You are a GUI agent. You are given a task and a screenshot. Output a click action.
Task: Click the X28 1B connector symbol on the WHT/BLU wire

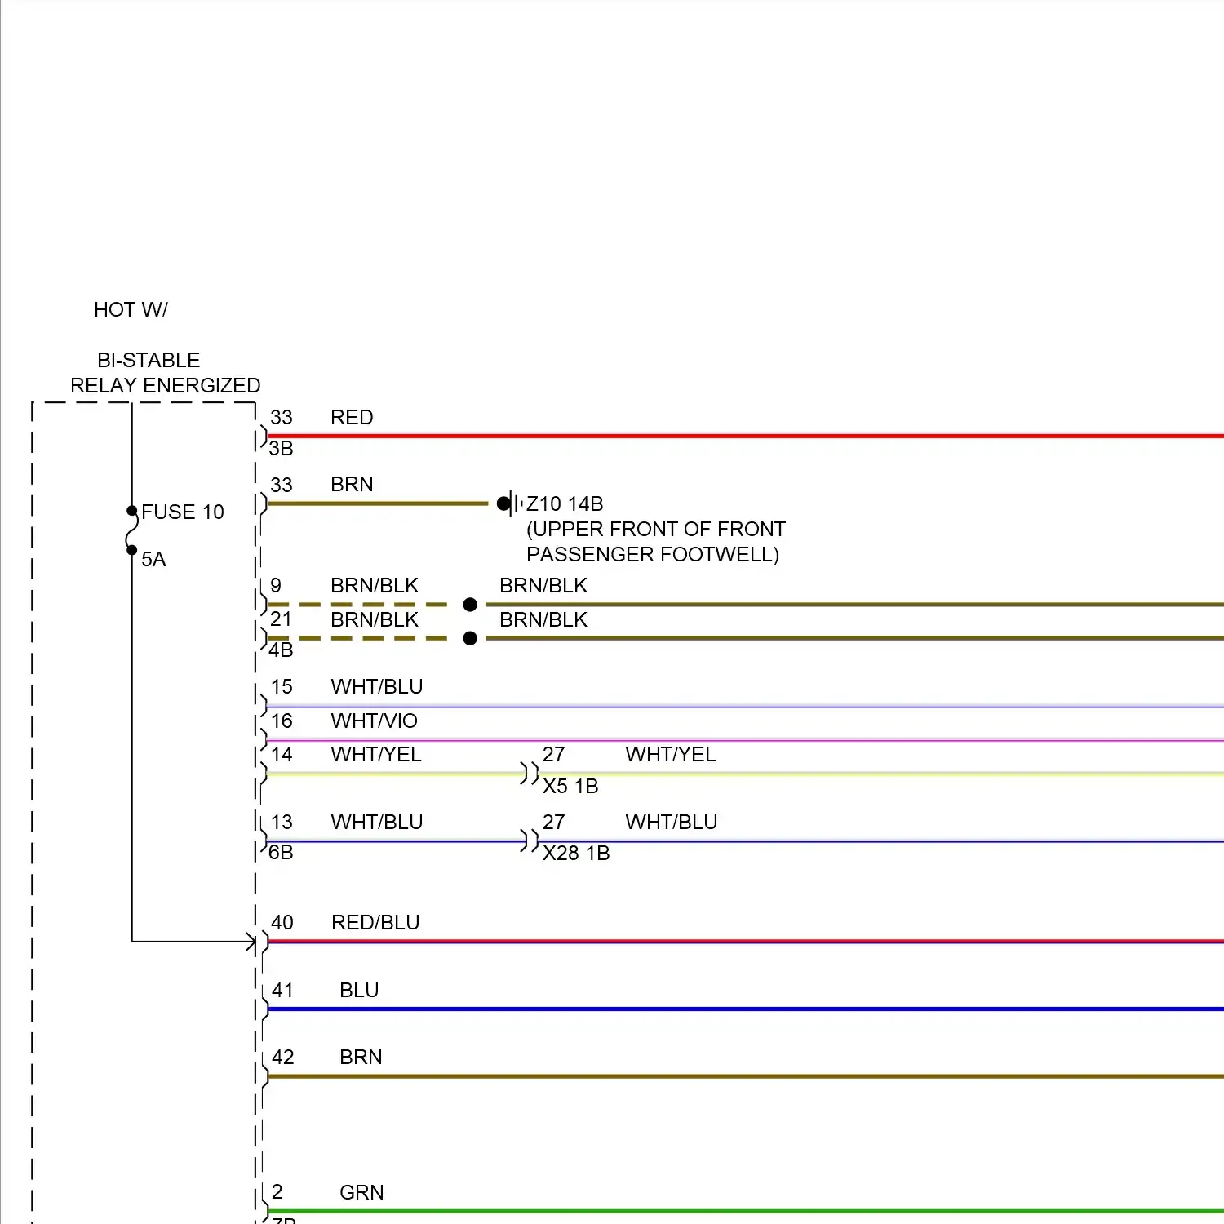click(x=530, y=840)
